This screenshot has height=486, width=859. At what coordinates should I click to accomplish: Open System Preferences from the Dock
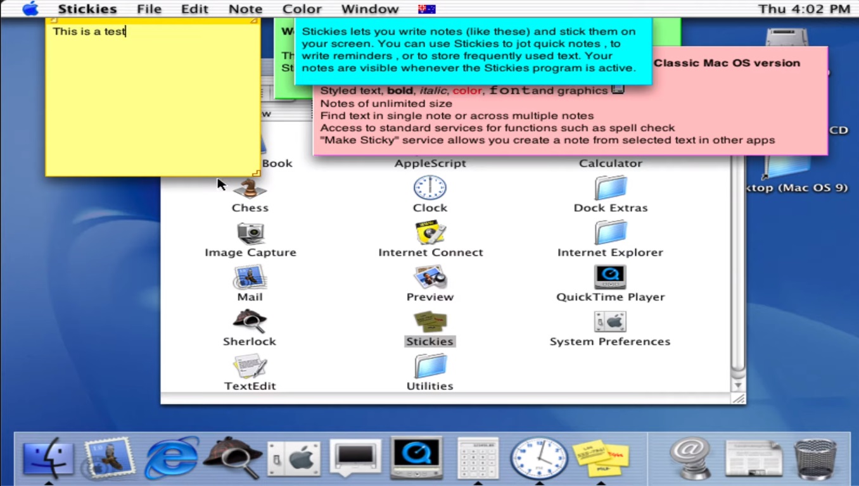point(294,458)
